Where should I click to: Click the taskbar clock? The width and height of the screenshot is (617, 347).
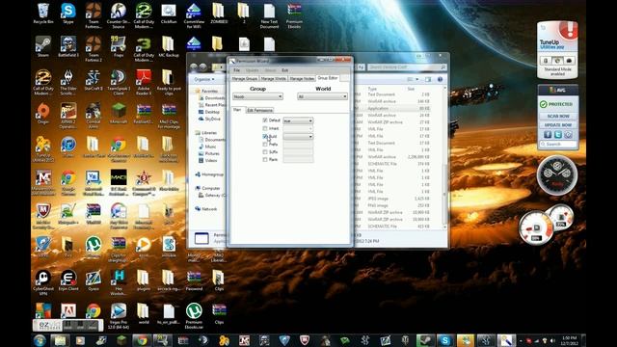(570, 340)
